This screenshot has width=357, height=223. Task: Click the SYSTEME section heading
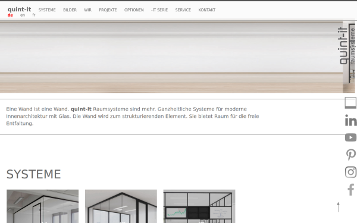pos(33,174)
